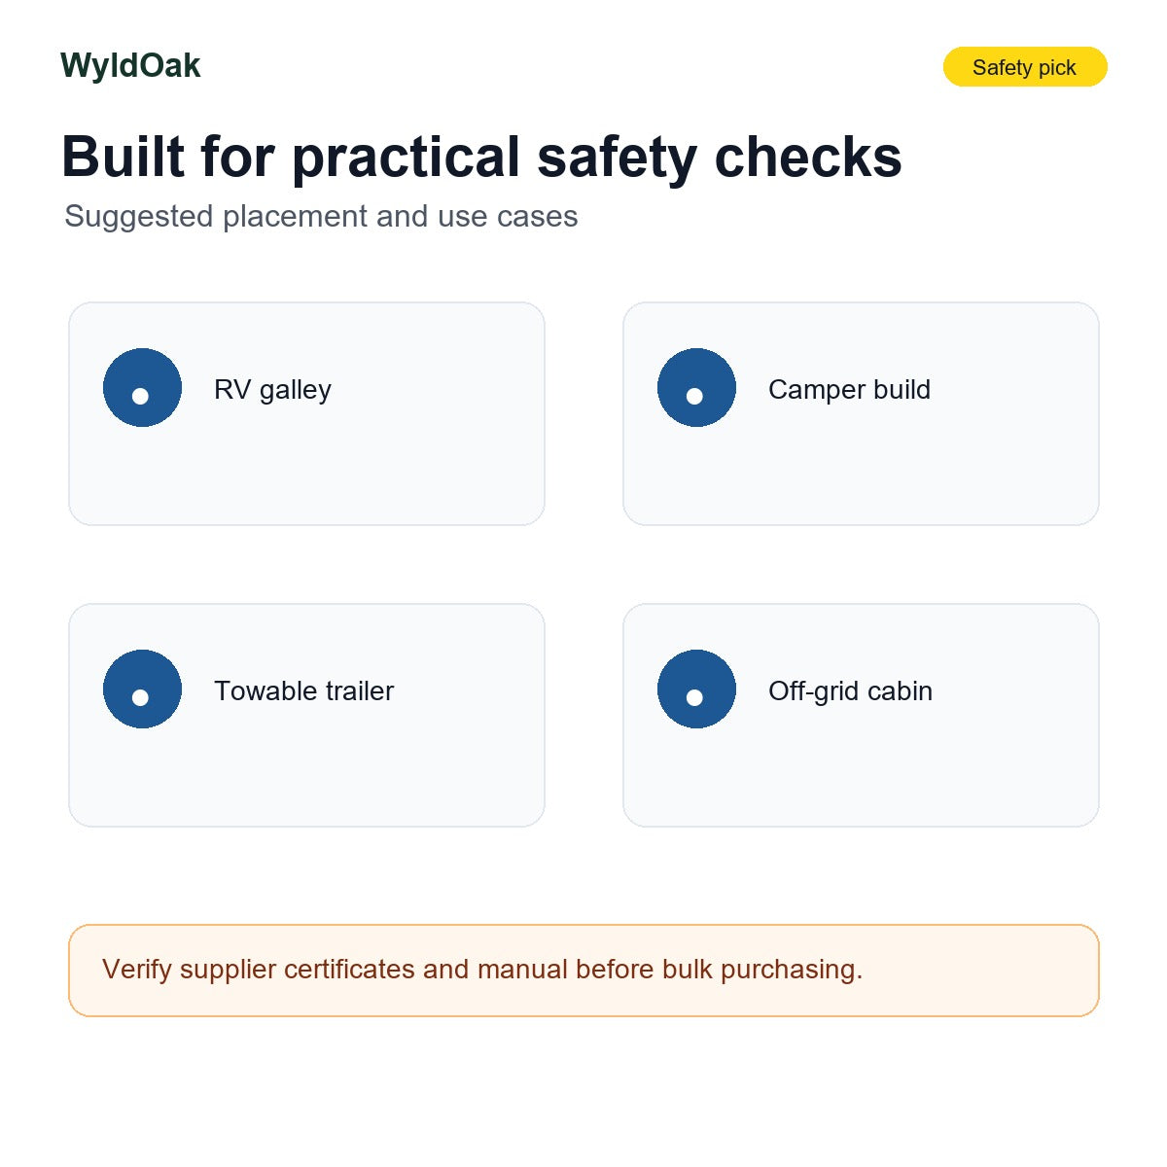
Task: Select the Off-grid cabin card
Action: point(861,715)
